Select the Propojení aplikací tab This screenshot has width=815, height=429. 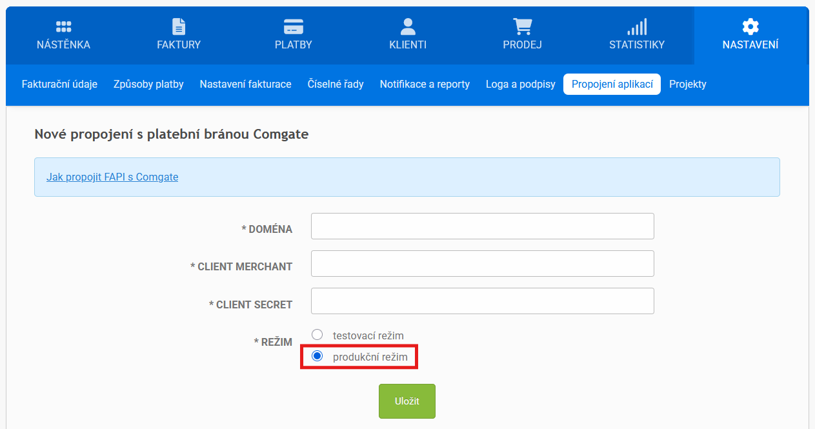612,84
